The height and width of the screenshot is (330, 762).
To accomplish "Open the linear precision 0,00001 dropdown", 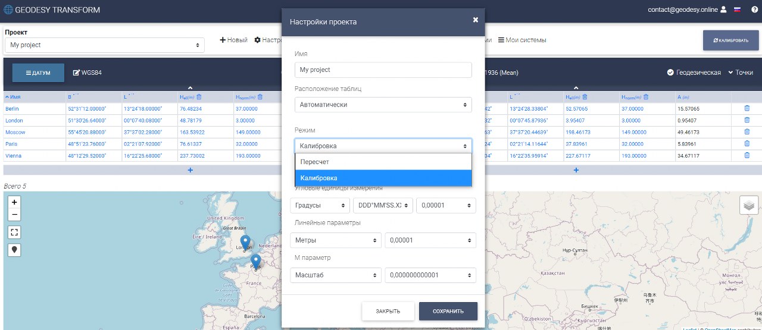I will tap(430, 240).
